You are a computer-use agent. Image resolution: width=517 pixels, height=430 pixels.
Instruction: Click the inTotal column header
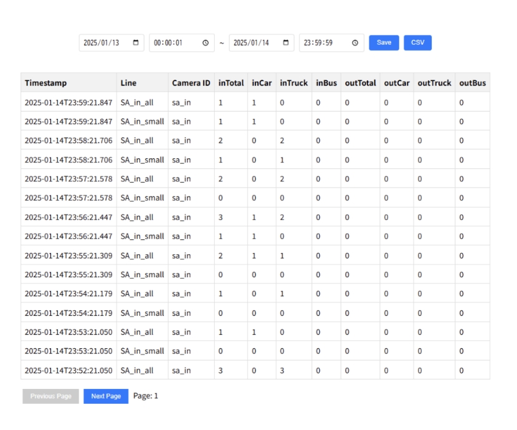[230, 83]
